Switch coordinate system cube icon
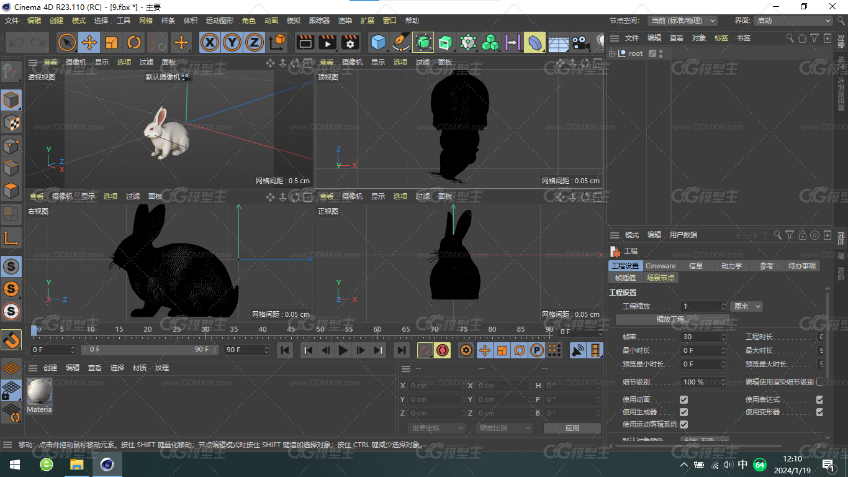This screenshot has height=477, width=848. pyautogui.click(x=277, y=42)
